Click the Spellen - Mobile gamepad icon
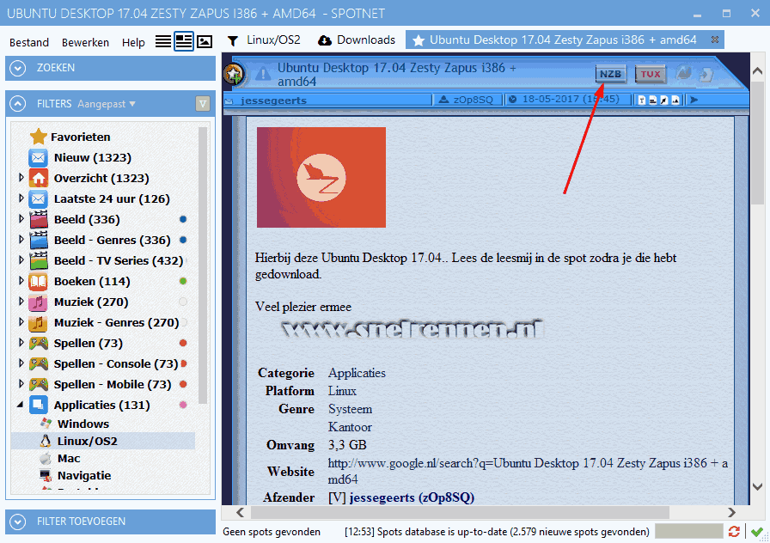The image size is (770, 543). pos(39,384)
